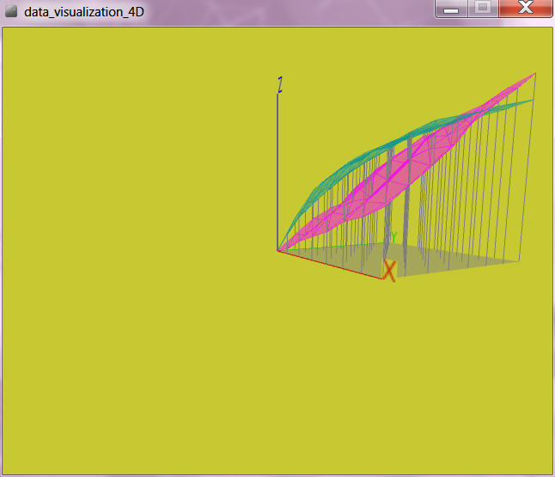The width and height of the screenshot is (555, 477).
Task: Click the data_visualization_4D app icon in title bar
Action: [11, 12]
